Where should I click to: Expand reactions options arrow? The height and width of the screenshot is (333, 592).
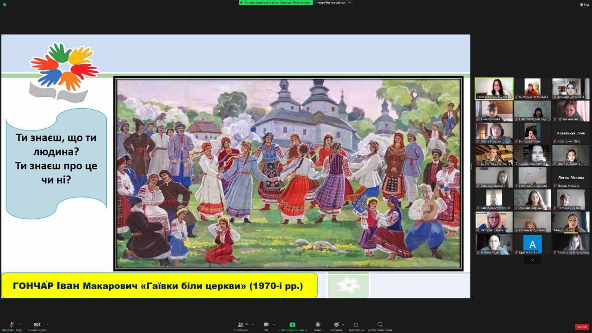343,324
